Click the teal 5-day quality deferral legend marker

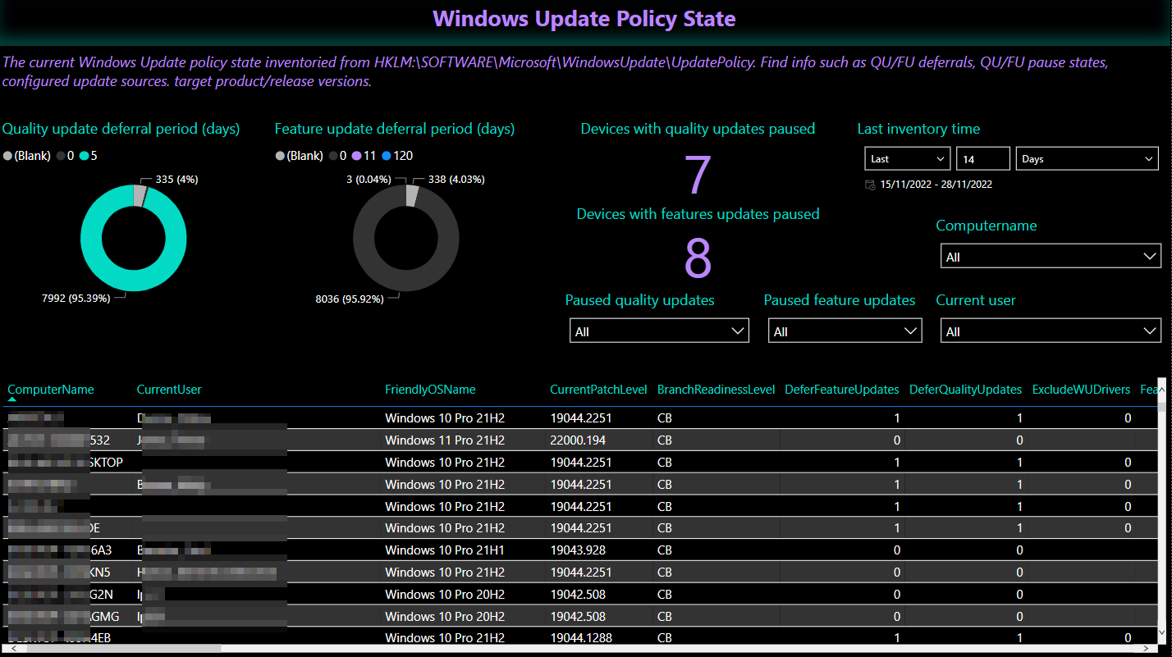(x=85, y=156)
